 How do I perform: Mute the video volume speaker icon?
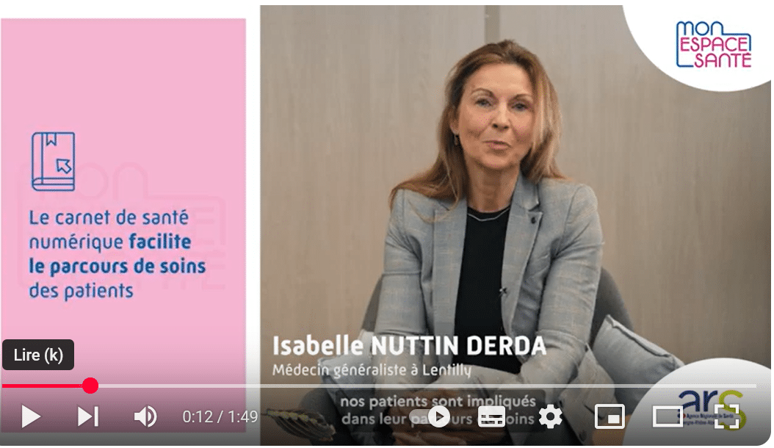(145, 417)
